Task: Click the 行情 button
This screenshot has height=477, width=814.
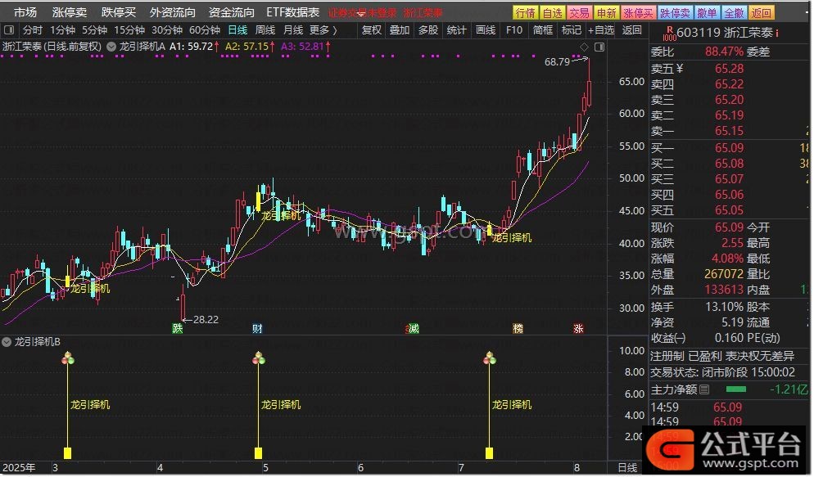Action: pos(526,12)
